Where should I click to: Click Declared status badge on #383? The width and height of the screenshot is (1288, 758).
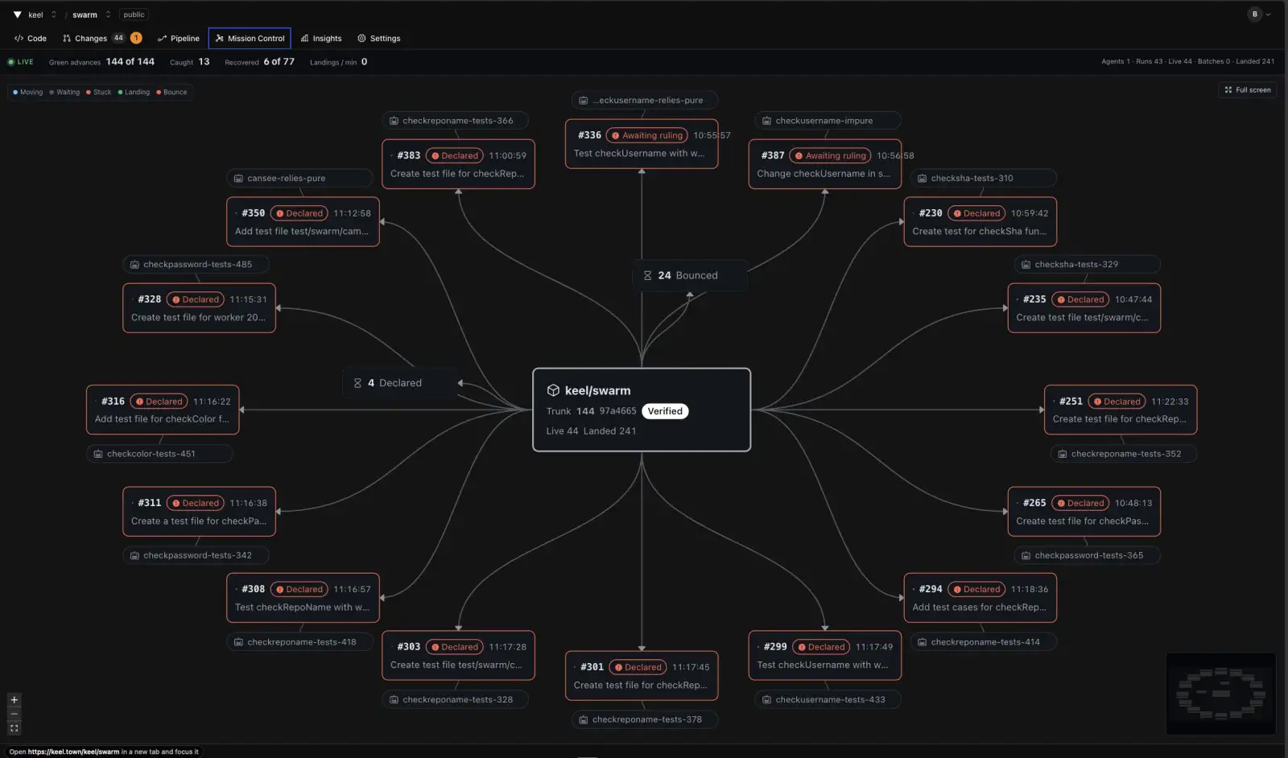click(x=456, y=155)
